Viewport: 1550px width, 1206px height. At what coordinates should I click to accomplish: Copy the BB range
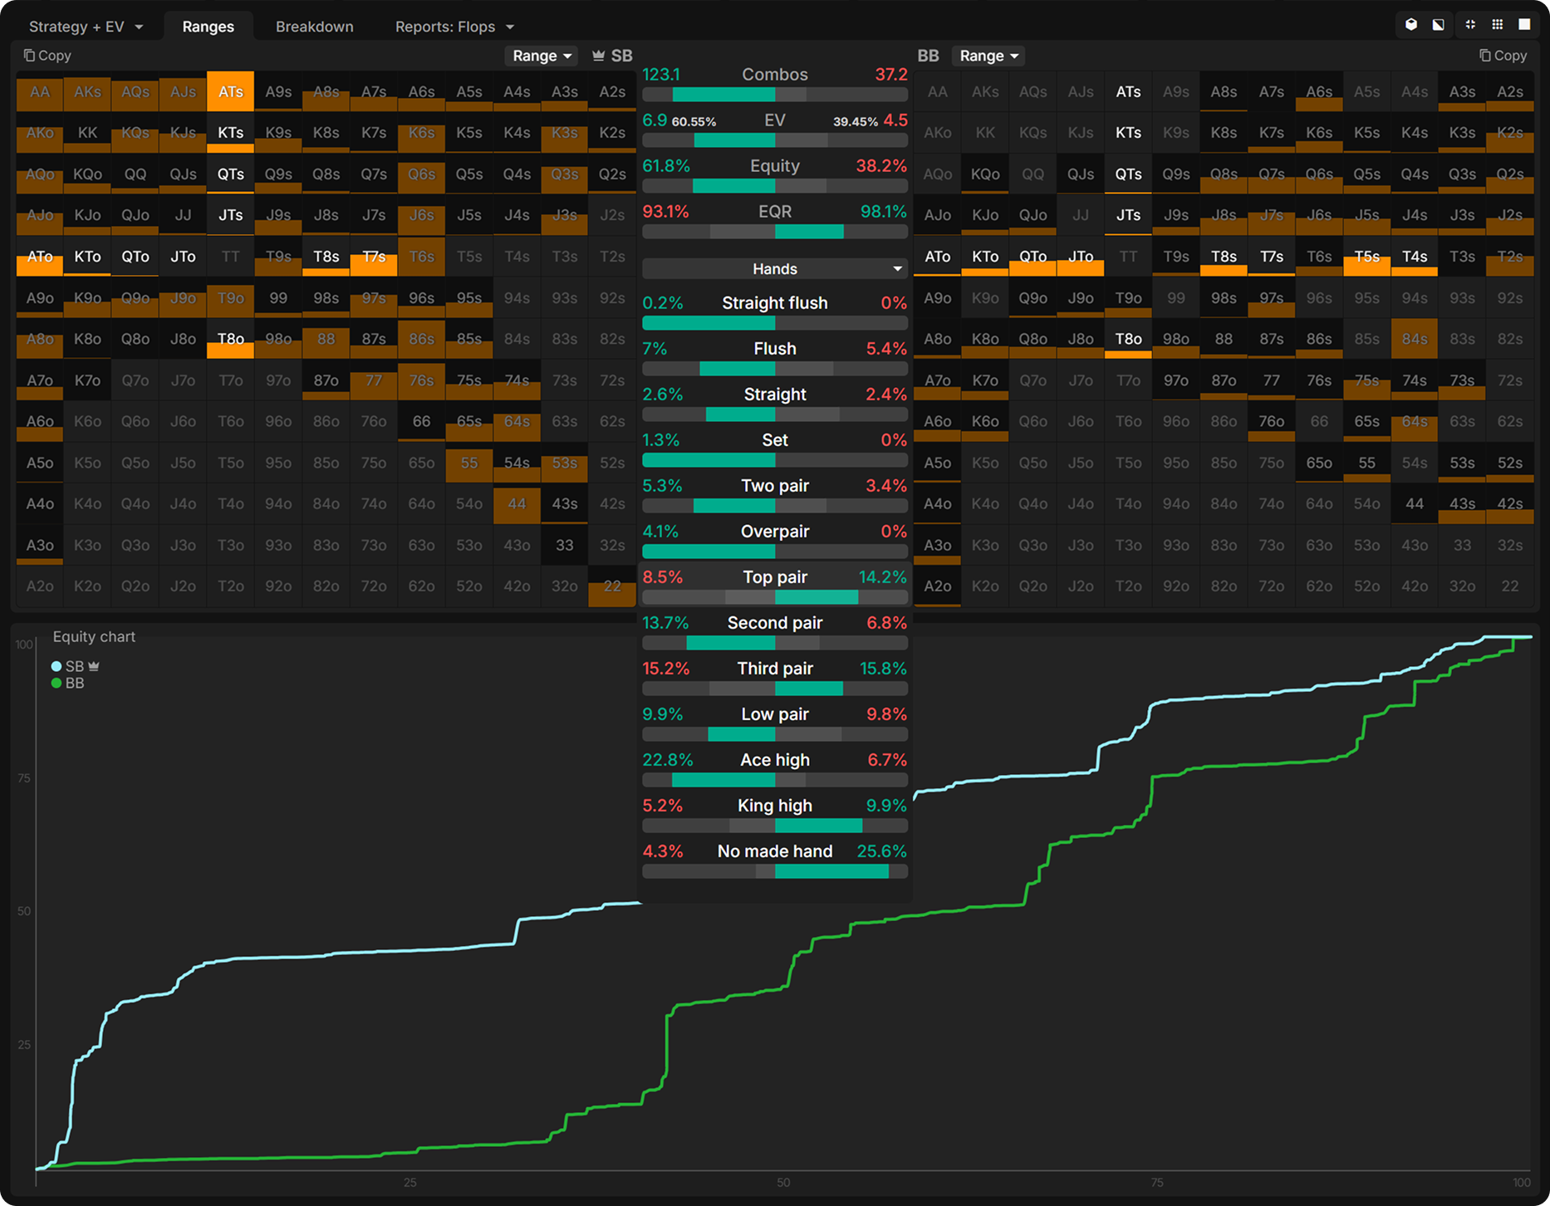point(1503,56)
